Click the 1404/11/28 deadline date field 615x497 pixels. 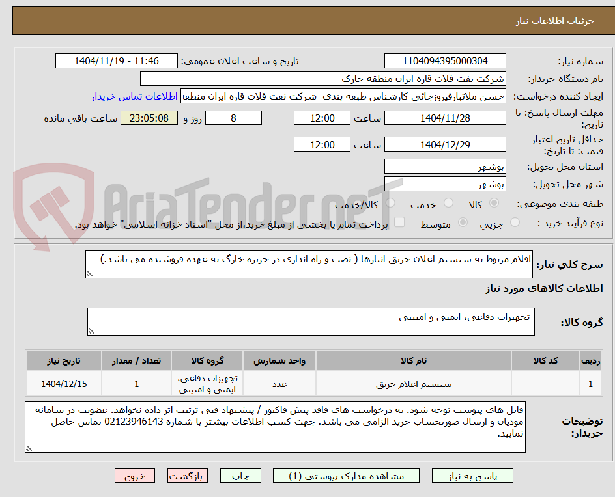(x=445, y=118)
